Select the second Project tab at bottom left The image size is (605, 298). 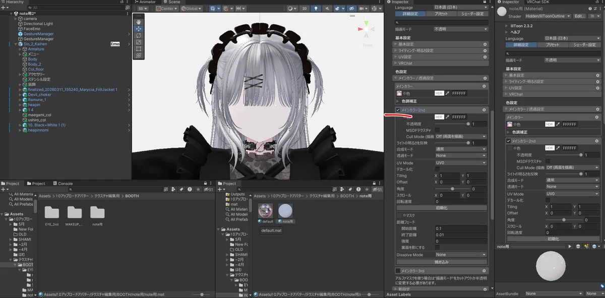(x=35, y=184)
